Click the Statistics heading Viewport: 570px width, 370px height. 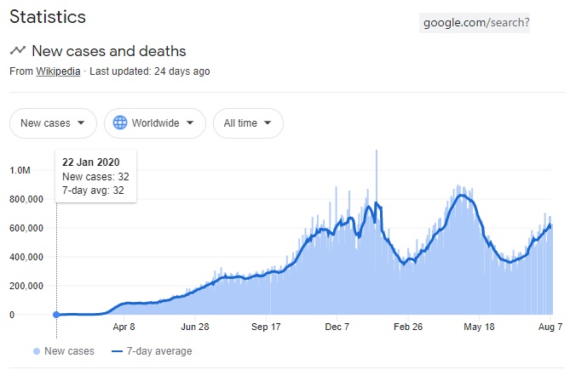coord(48,17)
